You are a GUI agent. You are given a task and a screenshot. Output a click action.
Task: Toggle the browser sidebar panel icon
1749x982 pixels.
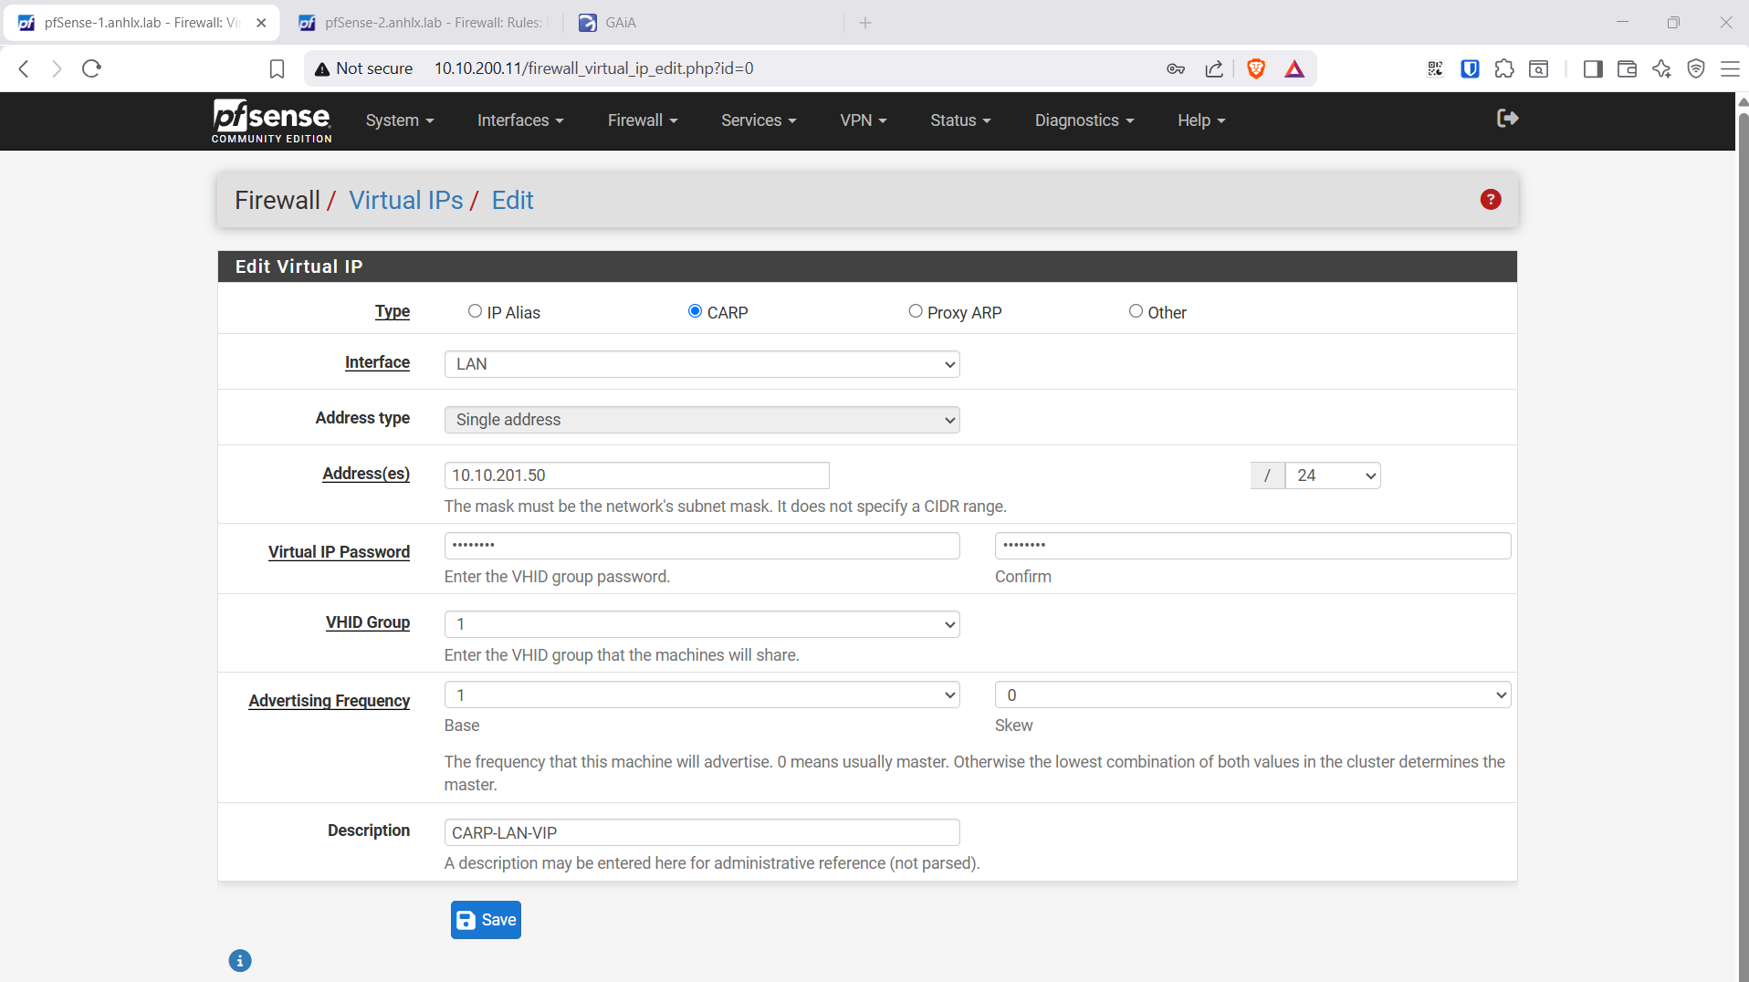tap(1593, 69)
